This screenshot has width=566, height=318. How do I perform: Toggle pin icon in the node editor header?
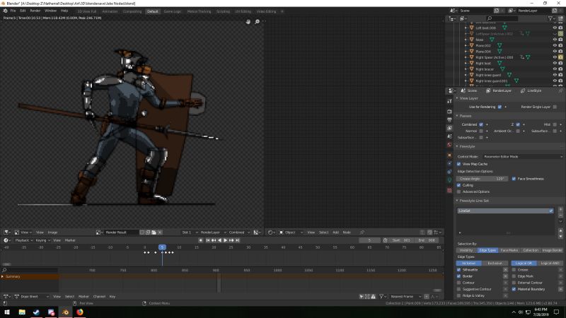pos(362,232)
